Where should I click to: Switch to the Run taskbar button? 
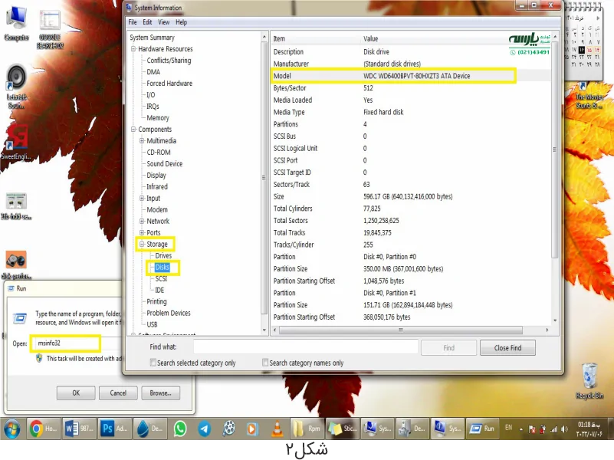click(x=483, y=429)
